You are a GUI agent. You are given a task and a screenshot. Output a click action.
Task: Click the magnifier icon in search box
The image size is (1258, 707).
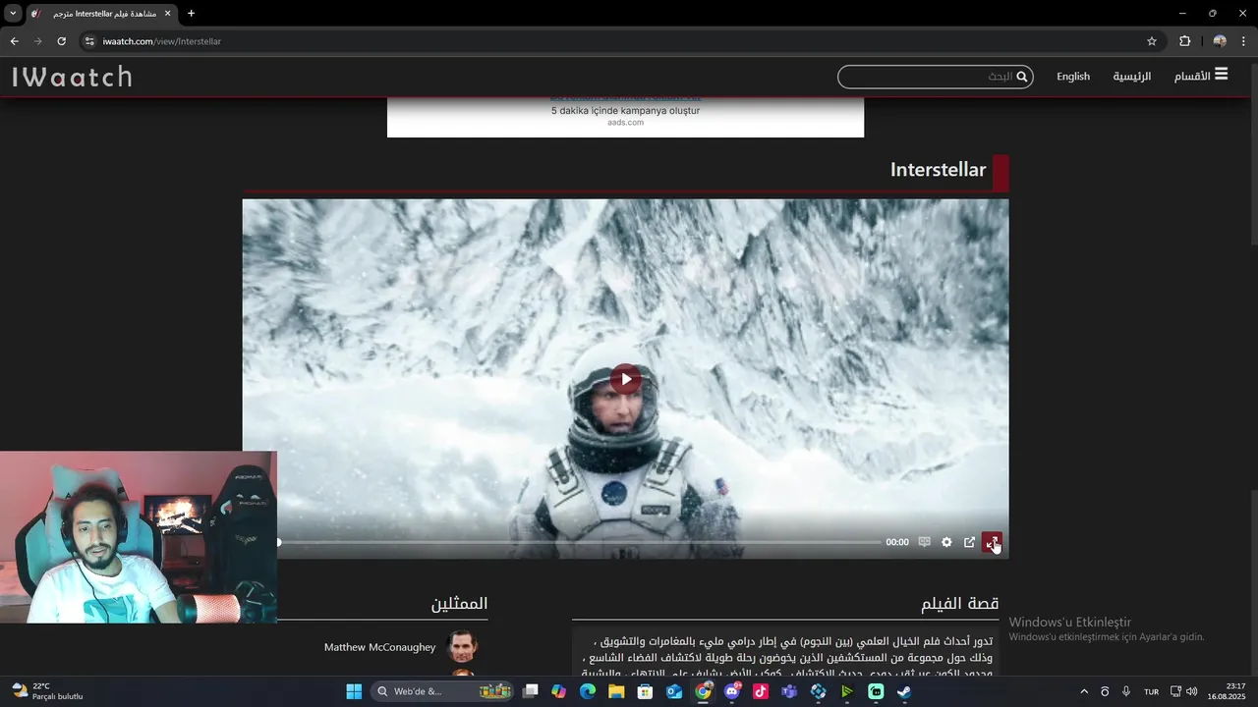(1022, 77)
